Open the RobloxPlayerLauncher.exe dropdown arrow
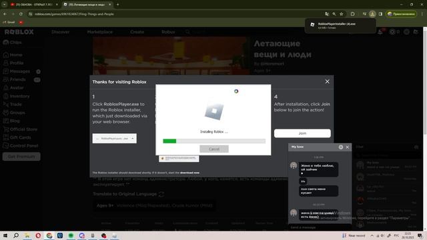Screen dimensions: 427x240 [x=133, y=139]
